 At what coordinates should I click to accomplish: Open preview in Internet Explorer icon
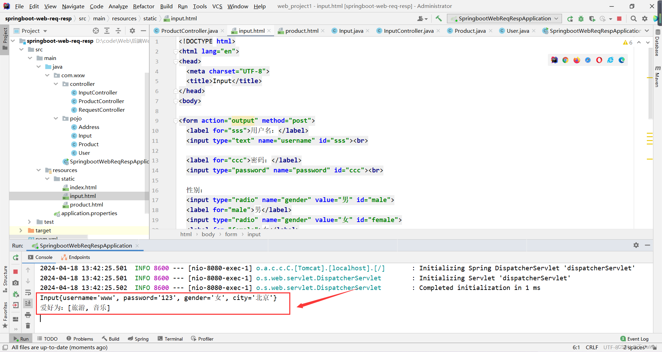point(610,60)
